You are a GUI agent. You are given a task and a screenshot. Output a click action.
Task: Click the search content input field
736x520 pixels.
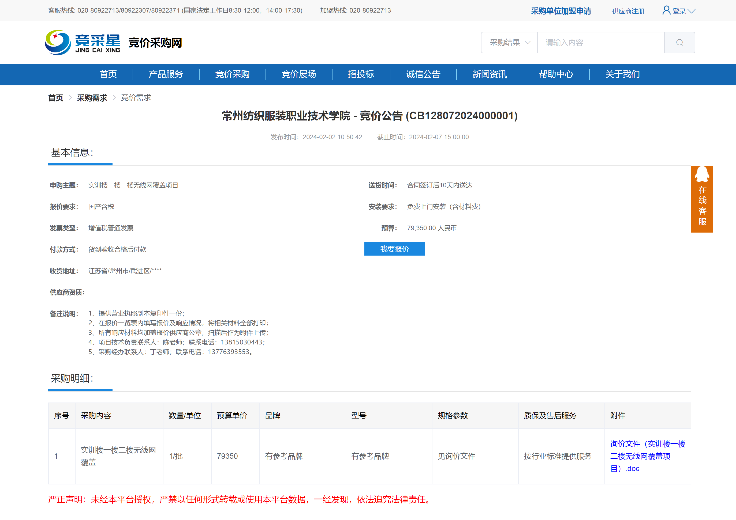(600, 43)
